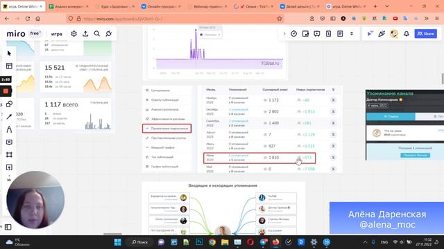Open the Windows Start menu
Viewport: 444px width, 249px height.
click(x=118, y=242)
